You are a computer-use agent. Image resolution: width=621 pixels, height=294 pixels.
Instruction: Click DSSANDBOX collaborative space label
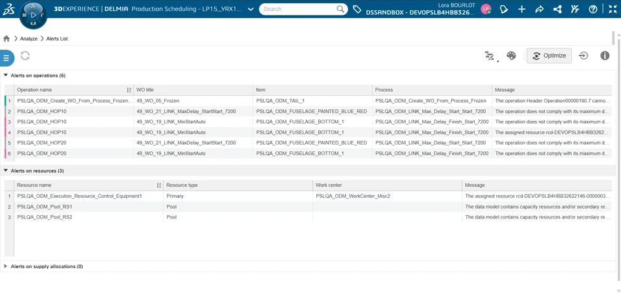pos(420,13)
